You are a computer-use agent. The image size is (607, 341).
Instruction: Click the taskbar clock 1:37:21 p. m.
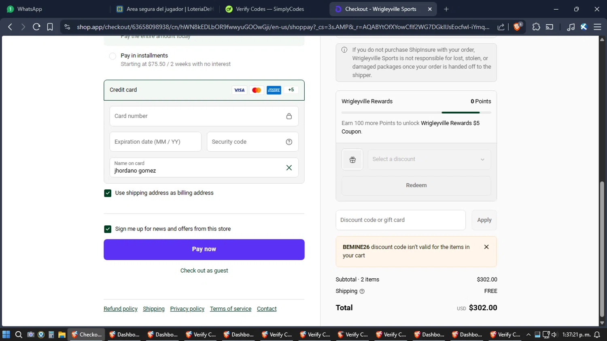coord(575,335)
